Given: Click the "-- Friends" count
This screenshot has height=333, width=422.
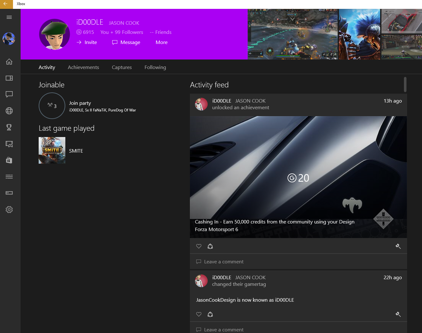Looking at the screenshot, I should 161,32.
